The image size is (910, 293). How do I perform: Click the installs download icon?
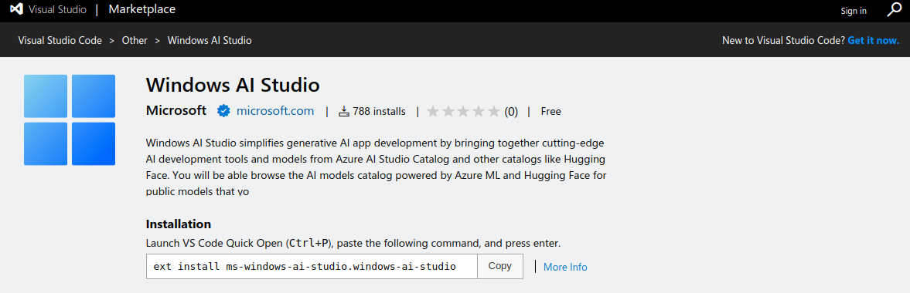344,111
